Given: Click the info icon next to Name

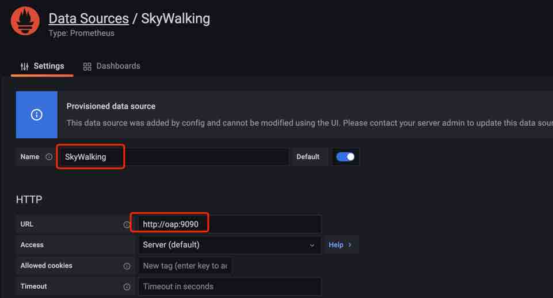Looking at the screenshot, I should click(49, 157).
